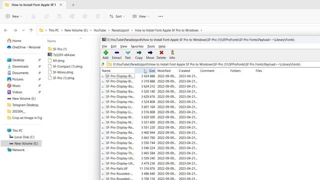This screenshot has height=180, width=320.
Task: Open the 7-Zip Tools menu
Action: pos(151,46)
